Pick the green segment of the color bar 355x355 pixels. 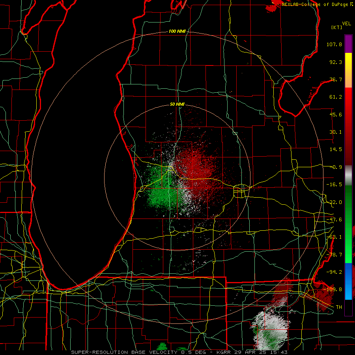click(x=348, y=224)
